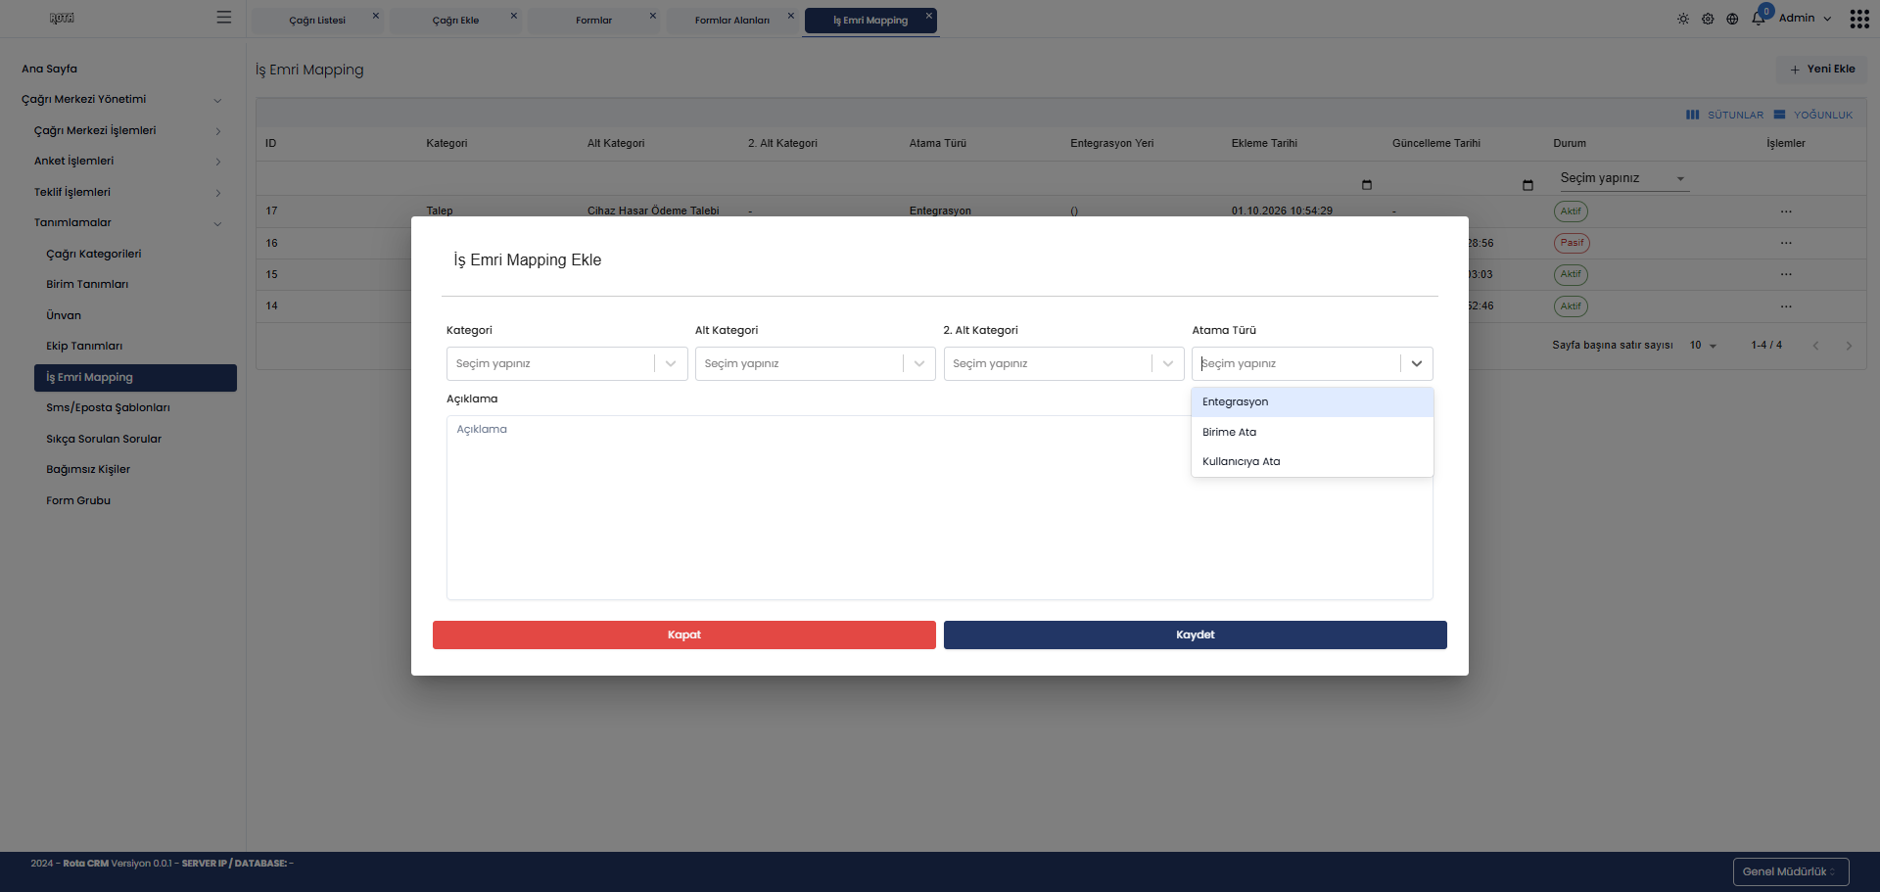This screenshot has width=1880, height=892.
Task: Open Çağrı Kategorileri page
Action: pos(94,254)
